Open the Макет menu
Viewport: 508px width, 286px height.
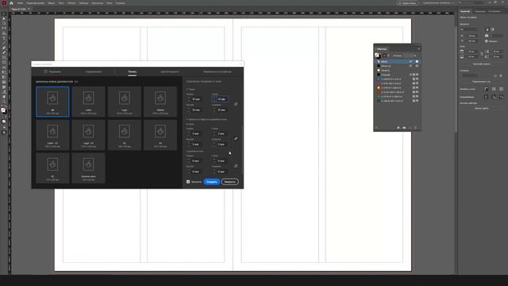coord(52,3)
